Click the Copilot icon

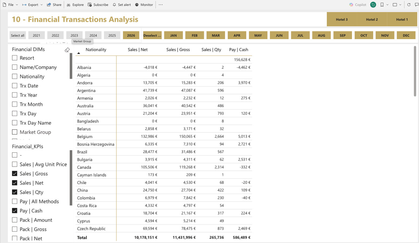coord(351,5)
